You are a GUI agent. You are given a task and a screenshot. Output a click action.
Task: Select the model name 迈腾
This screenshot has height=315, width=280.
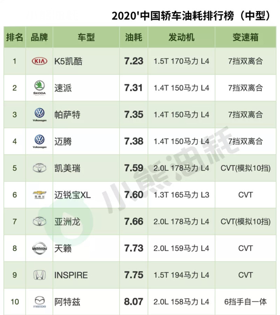tap(63, 141)
